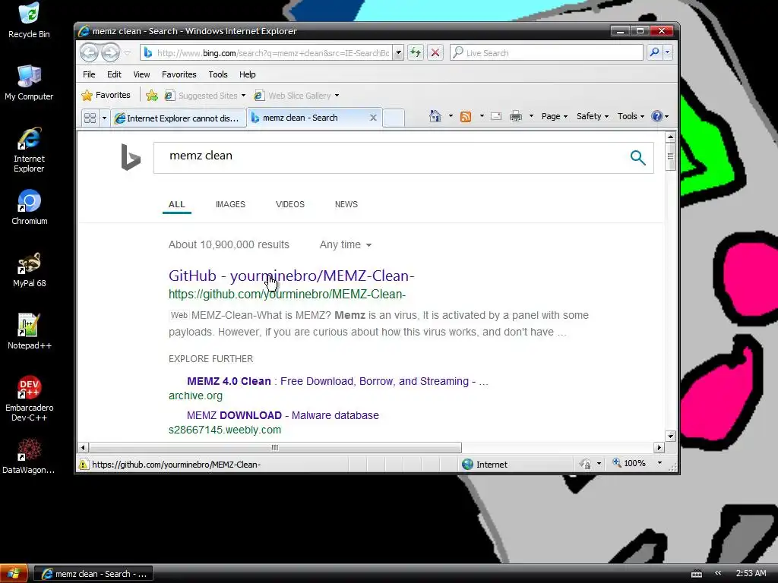Open the Favorites menu

point(179,74)
